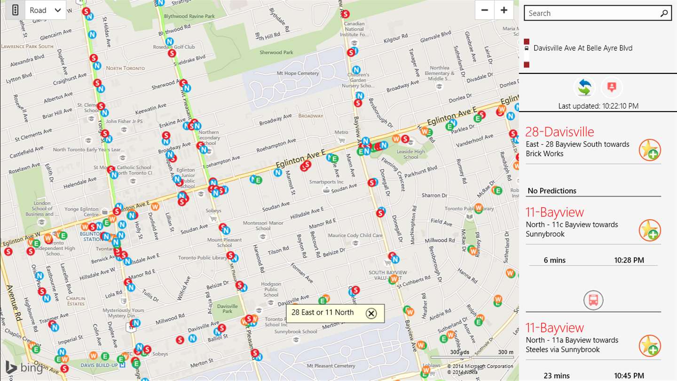Click the Bing logo on the map
The image size is (677, 381).
pyautogui.click(x=24, y=367)
